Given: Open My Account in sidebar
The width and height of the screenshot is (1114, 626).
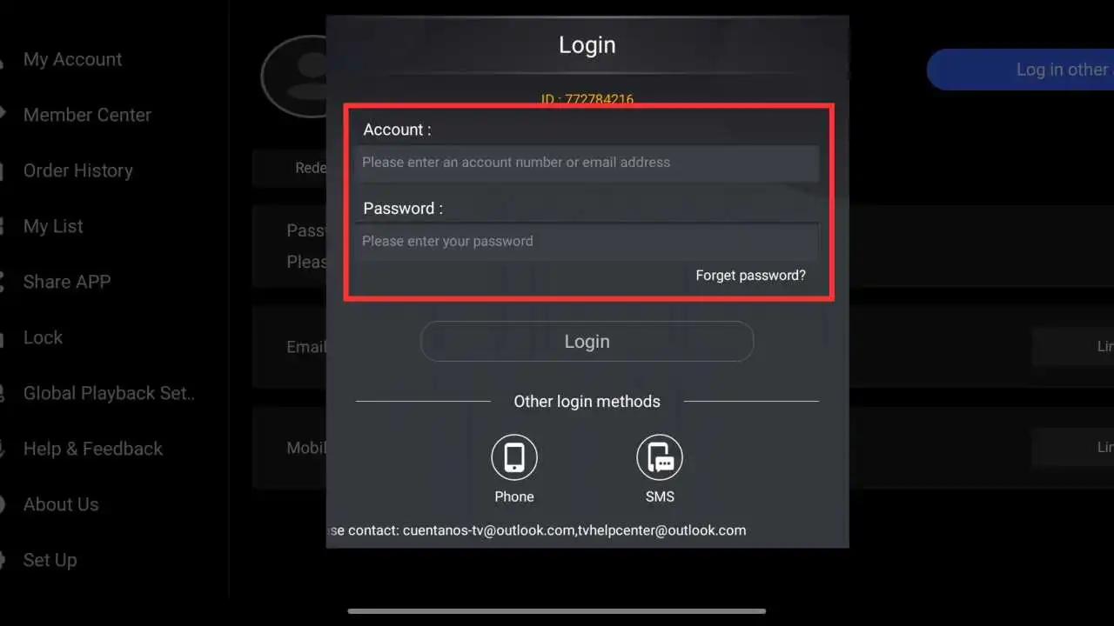Looking at the screenshot, I should [x=72, y=59].
